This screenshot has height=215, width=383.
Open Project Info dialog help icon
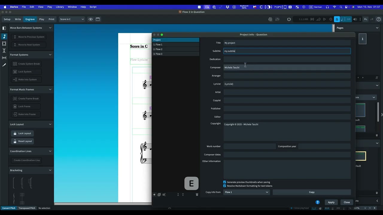[x=318, y=202]
